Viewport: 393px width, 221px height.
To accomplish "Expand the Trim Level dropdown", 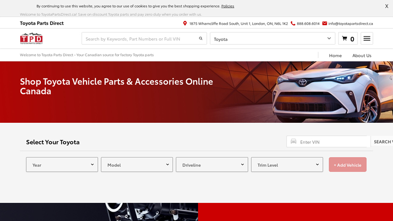I will (287, 165).
